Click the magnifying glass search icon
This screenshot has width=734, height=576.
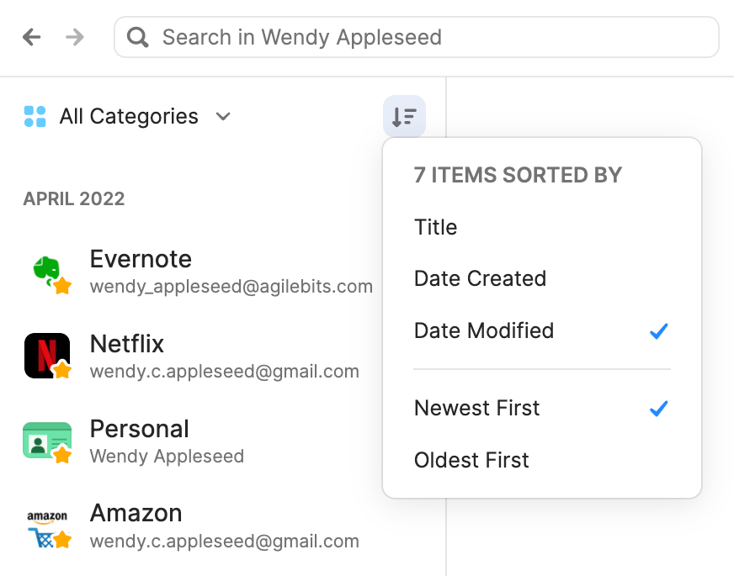(137, 37)
